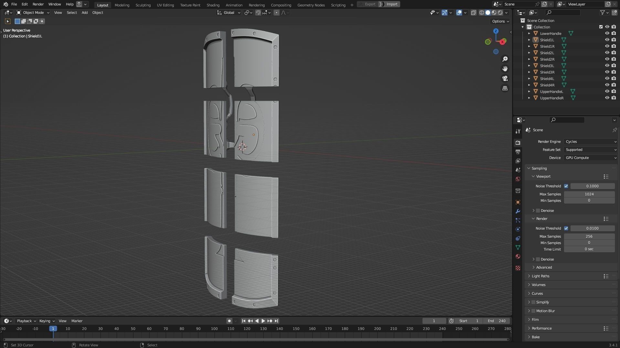This screenshot has height=348, width=620.
Task: Hide LowerHandle in viewport via eye icon
Action: pos(607,33)
